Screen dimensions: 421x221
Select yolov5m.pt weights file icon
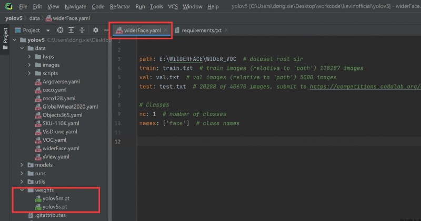[x=38, y=198]
